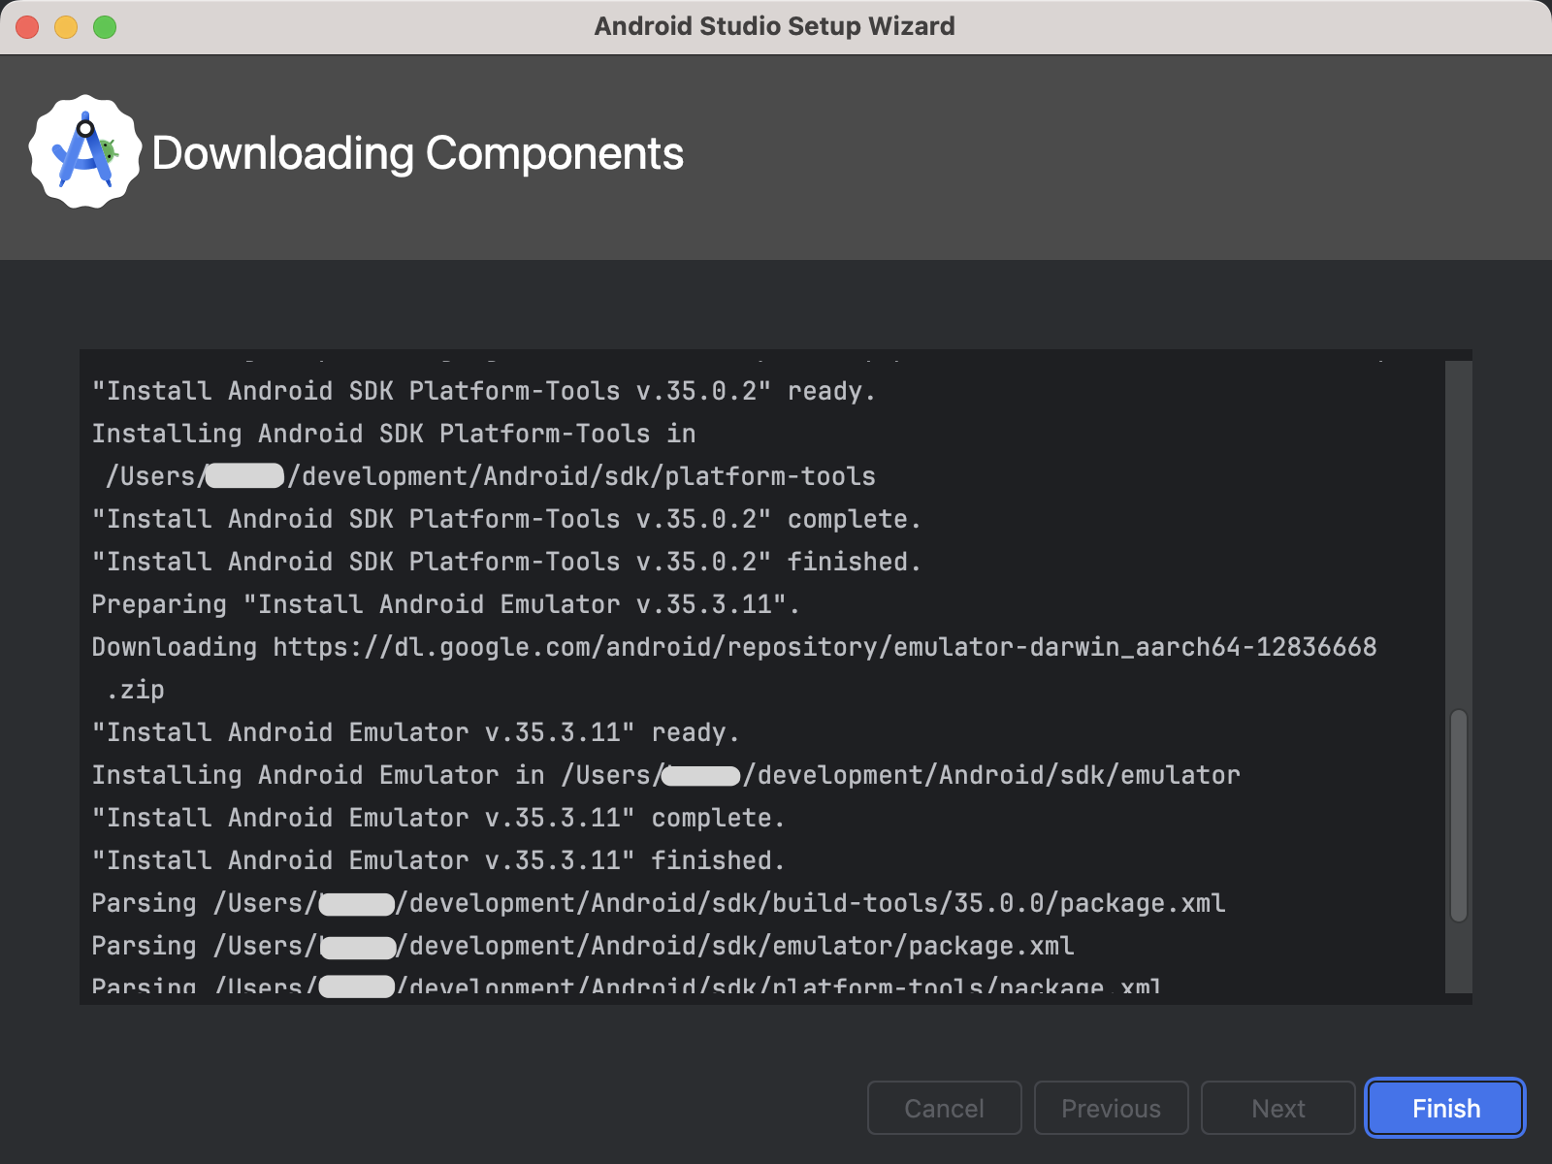This screenshot has height=1164, width=1552.
Task: Click the red close traffic light button
Action: point(27,27)
